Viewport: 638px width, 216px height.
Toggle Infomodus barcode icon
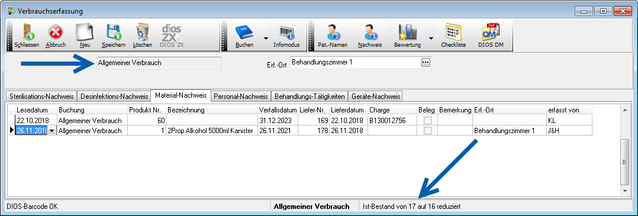tap(286, 33)
